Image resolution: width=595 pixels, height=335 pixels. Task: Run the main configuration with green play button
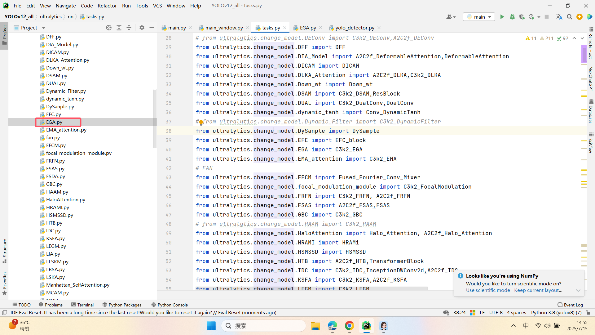(x=502, y=17)
